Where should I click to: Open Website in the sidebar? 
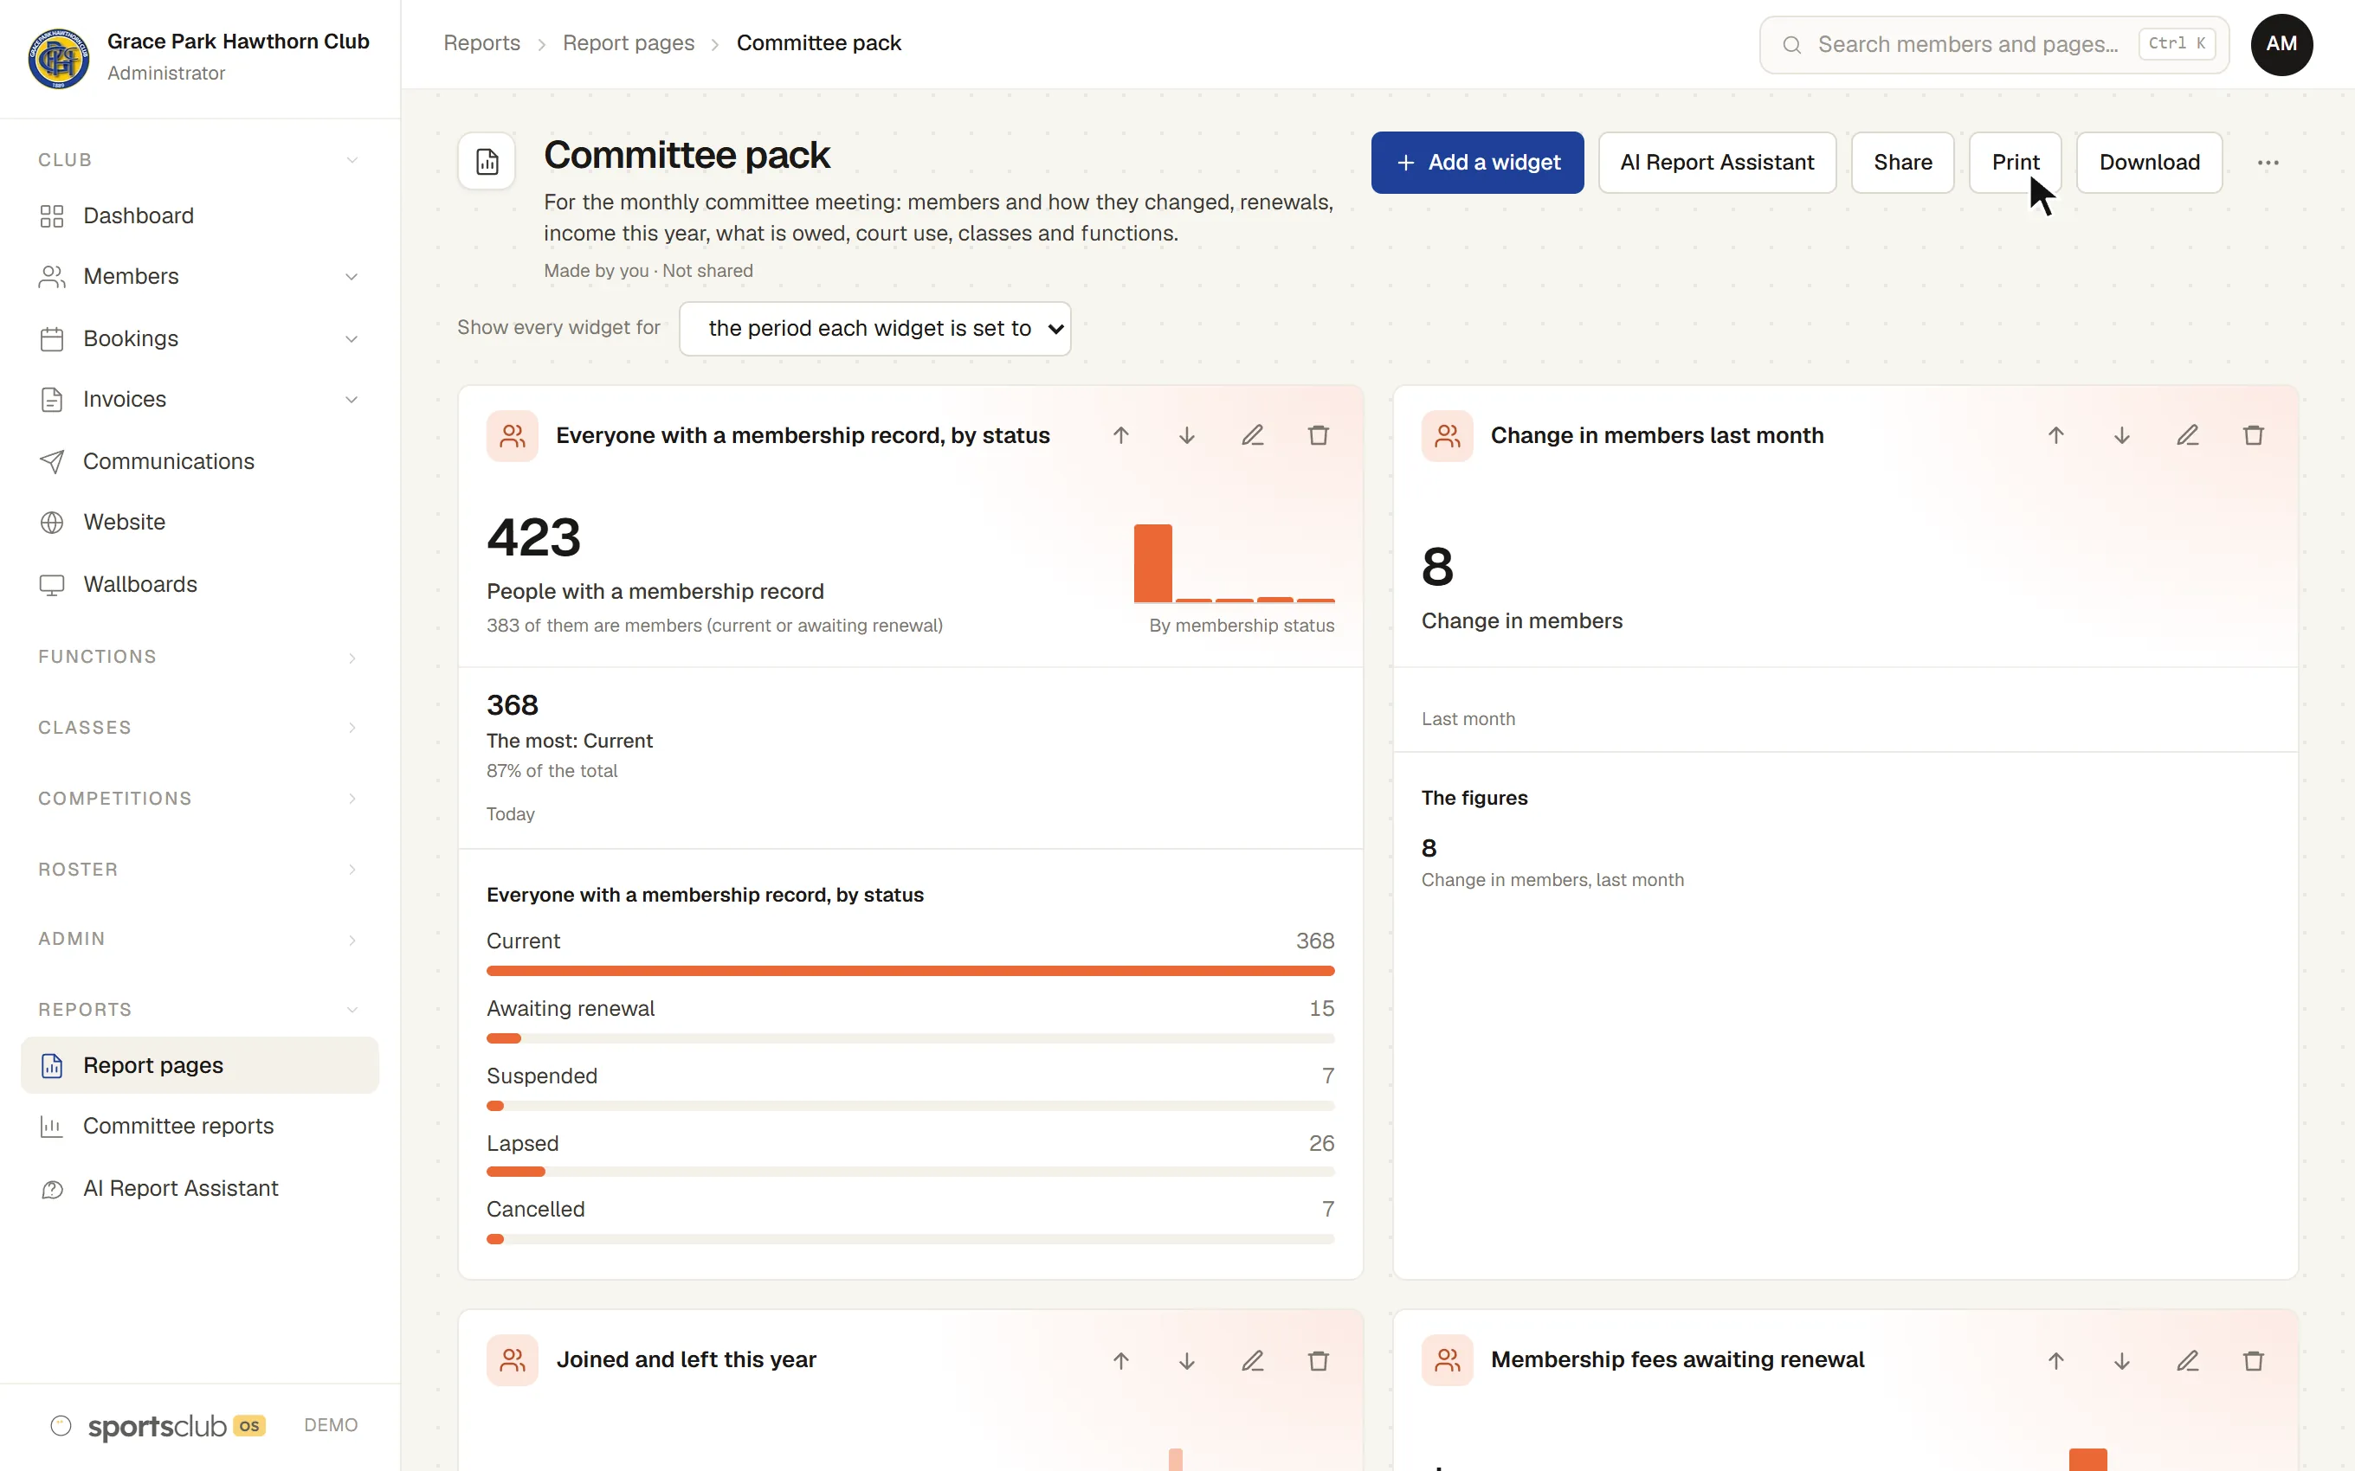pyautogui.click(x=199, y=523)
